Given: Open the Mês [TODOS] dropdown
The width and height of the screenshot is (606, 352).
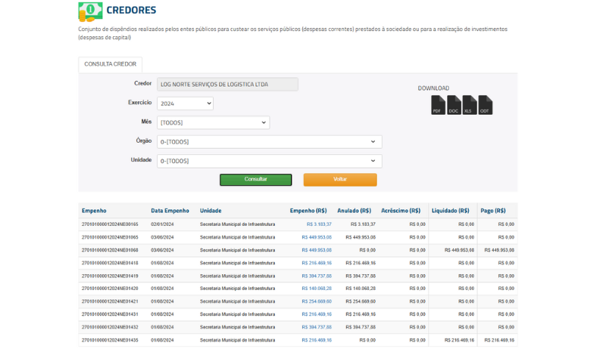Looking at the screenshot, I should [214, 122].
